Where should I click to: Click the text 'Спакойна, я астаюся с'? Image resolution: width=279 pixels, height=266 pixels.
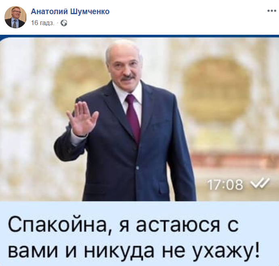(123, 224)
